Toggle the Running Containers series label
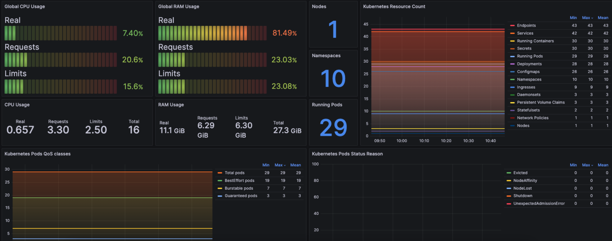This screenshot has height=241, width=612. pyautogui.click(x=535, y=41)
